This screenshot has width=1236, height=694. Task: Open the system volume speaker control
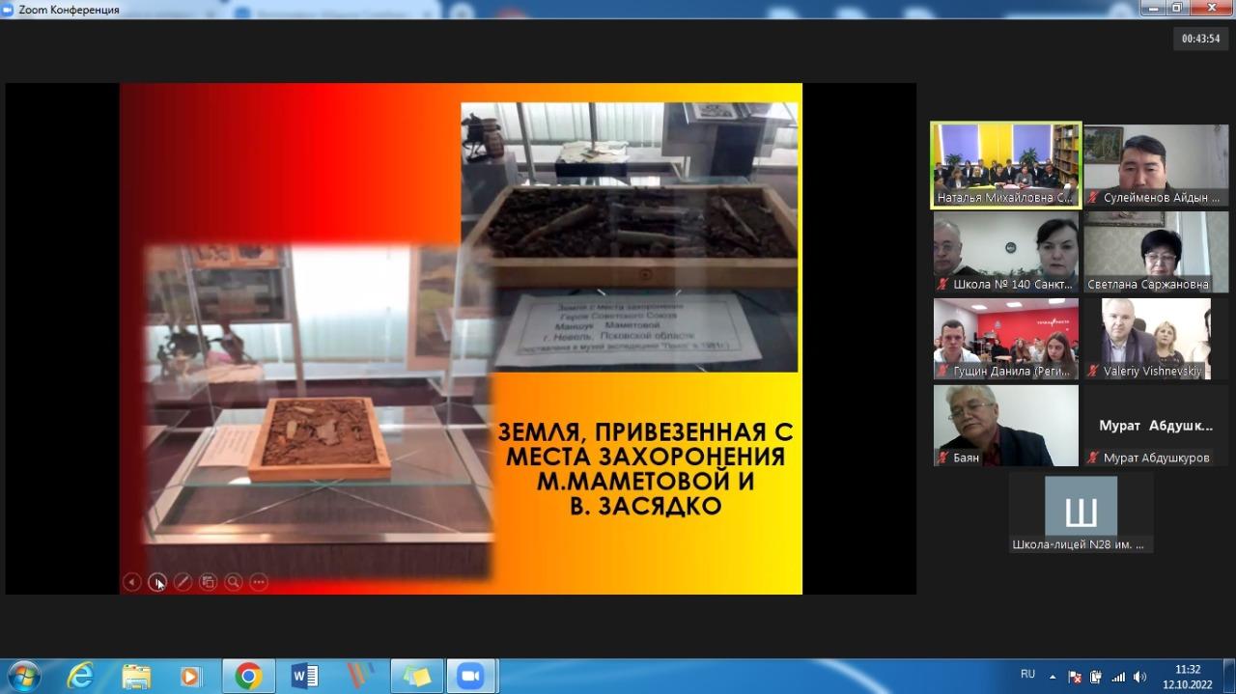(x=1139, y=677)
